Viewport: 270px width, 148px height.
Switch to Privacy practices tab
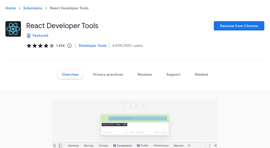(x=108, y=74)
